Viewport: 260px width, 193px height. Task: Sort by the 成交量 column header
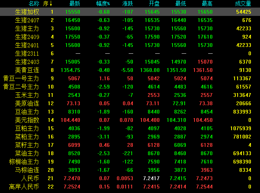243,3
